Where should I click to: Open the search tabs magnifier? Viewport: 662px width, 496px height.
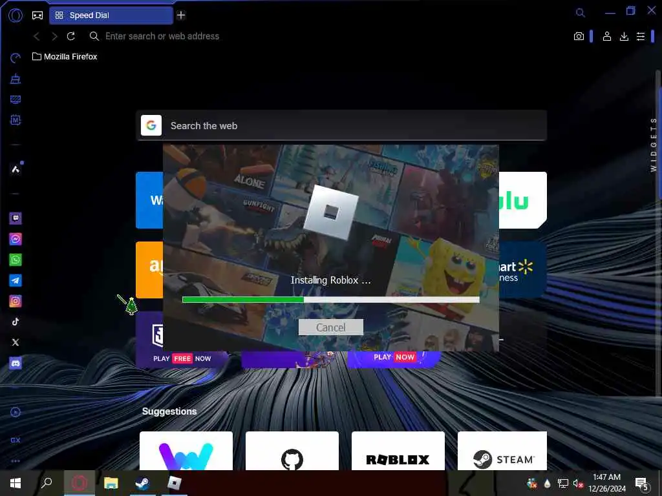(x=581, y=13)
